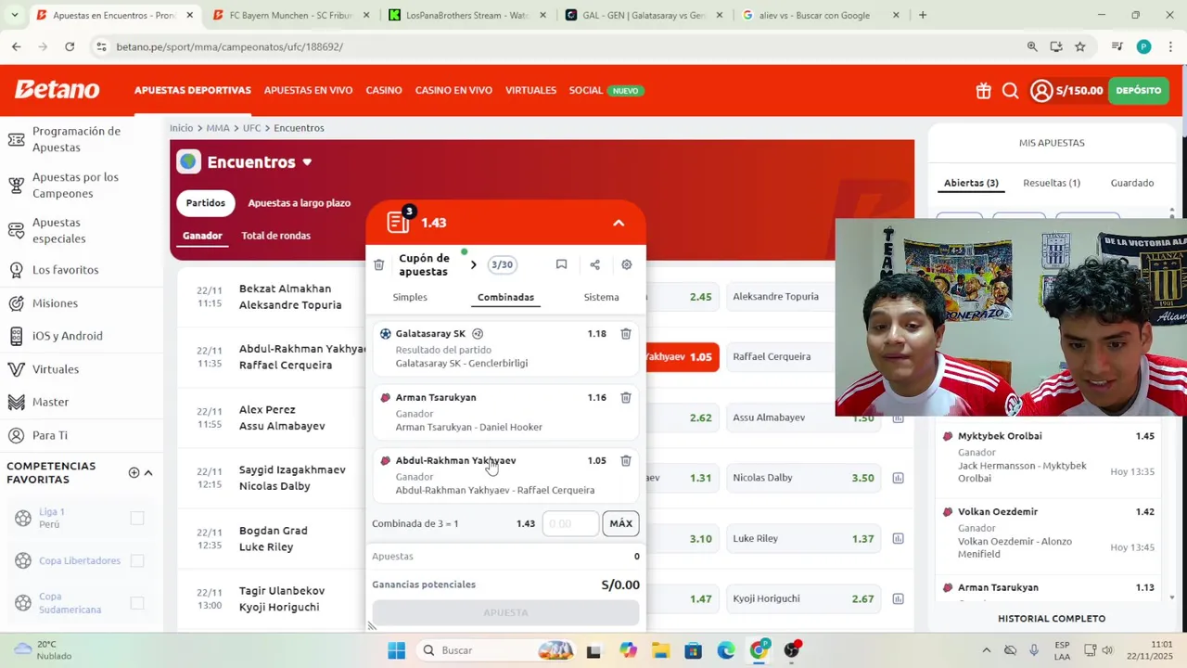The image size is (1187, 668).
Task: Toggle Yakhyaev 1.05 selected odds
Action: pos(682,357)
